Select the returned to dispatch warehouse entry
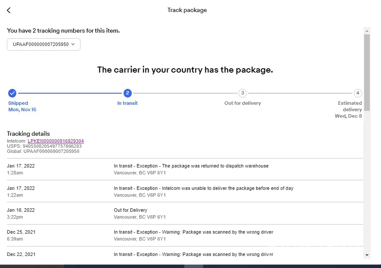This screenshot has height=268, width=381. point(191,169)
